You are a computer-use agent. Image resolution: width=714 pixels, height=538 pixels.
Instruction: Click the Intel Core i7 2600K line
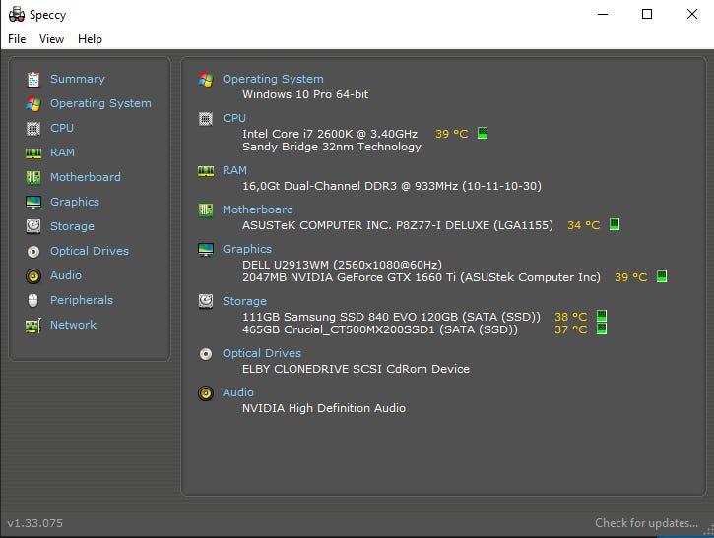tap(330, 134)
